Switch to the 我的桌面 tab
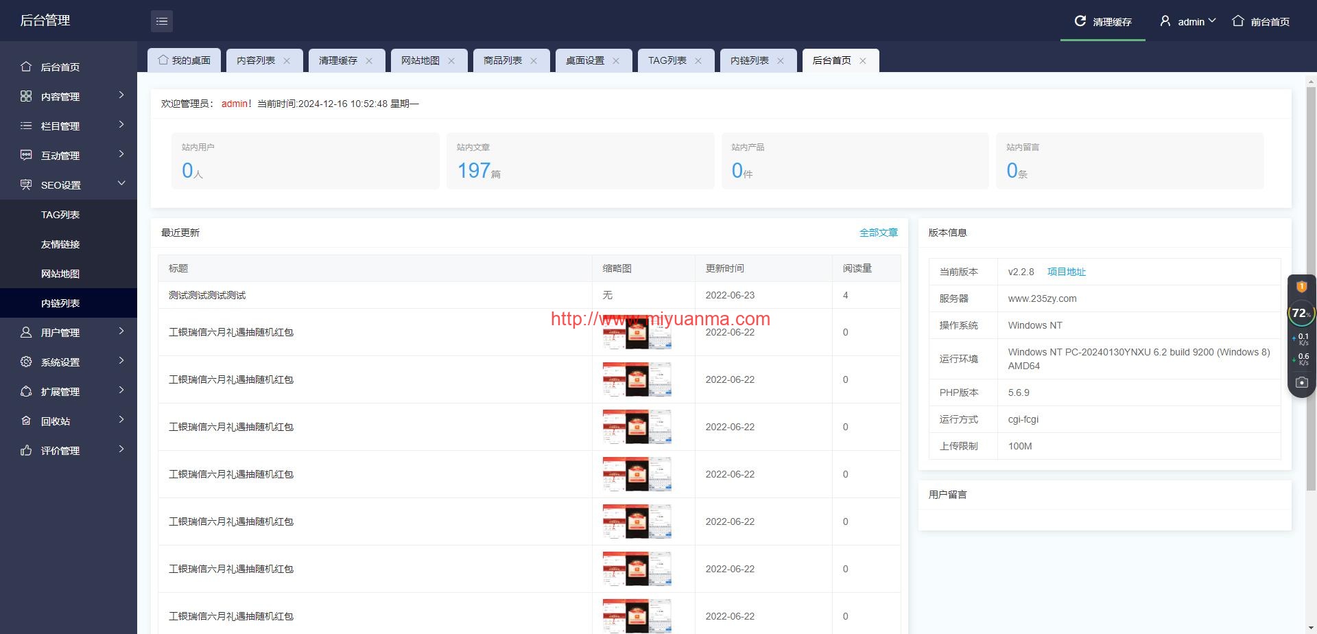Screen dimensions: 1317x634 [184, 60]
